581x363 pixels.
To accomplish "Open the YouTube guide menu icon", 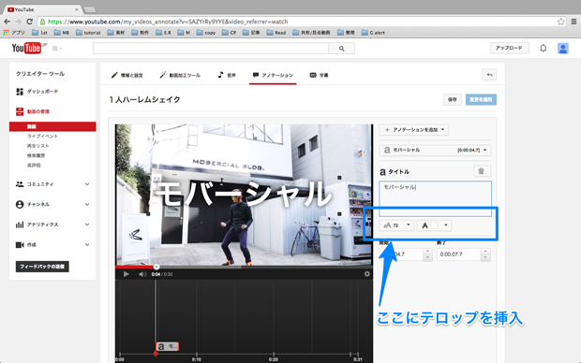I will tap(56, 48).
